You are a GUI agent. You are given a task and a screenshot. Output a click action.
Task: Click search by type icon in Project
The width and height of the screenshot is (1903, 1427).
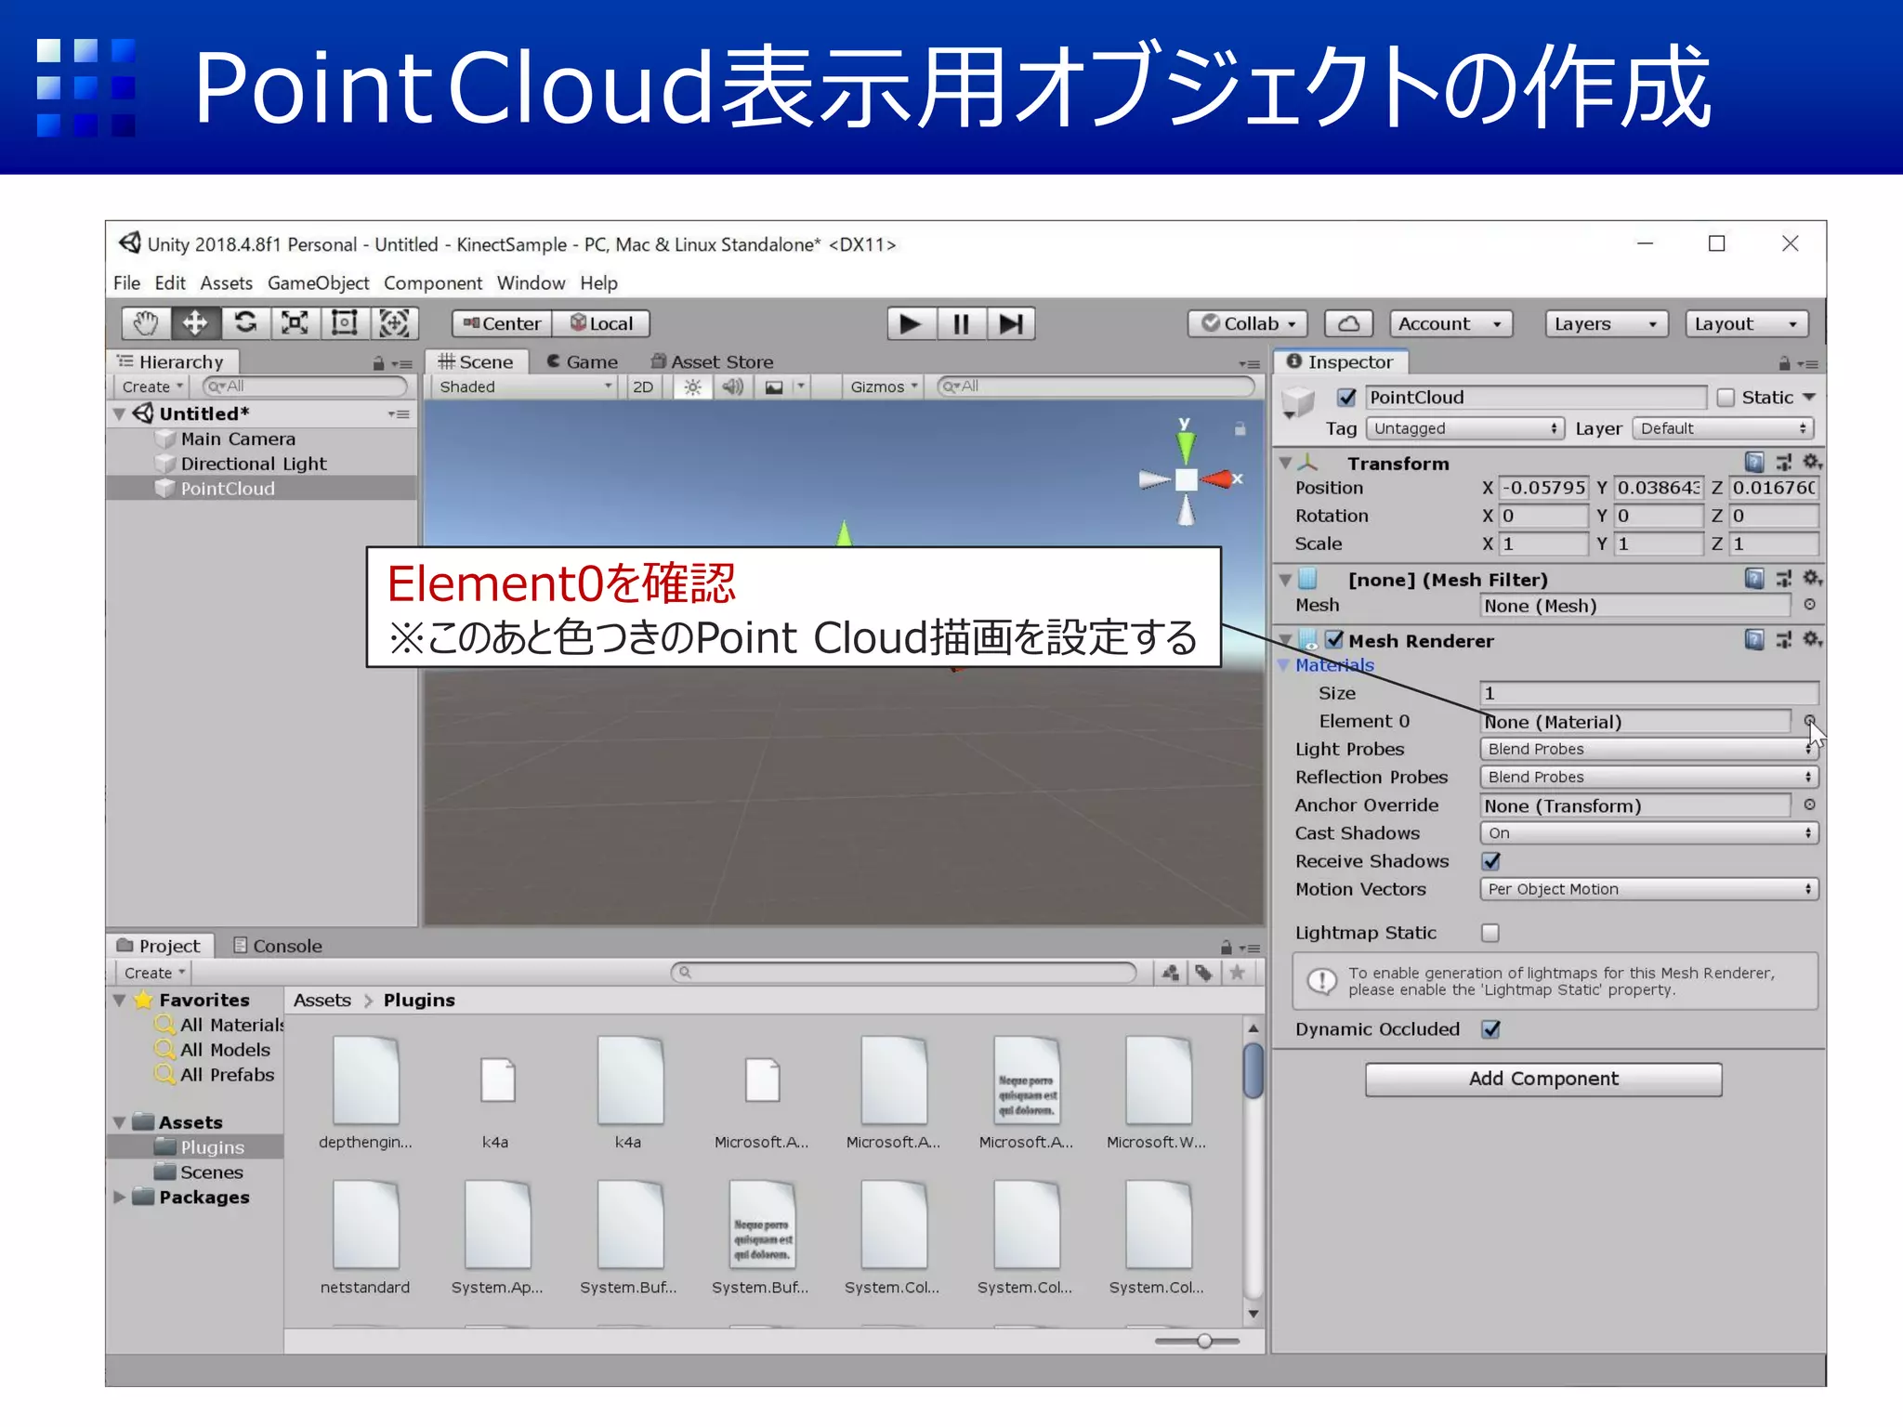click(1171, 973)
